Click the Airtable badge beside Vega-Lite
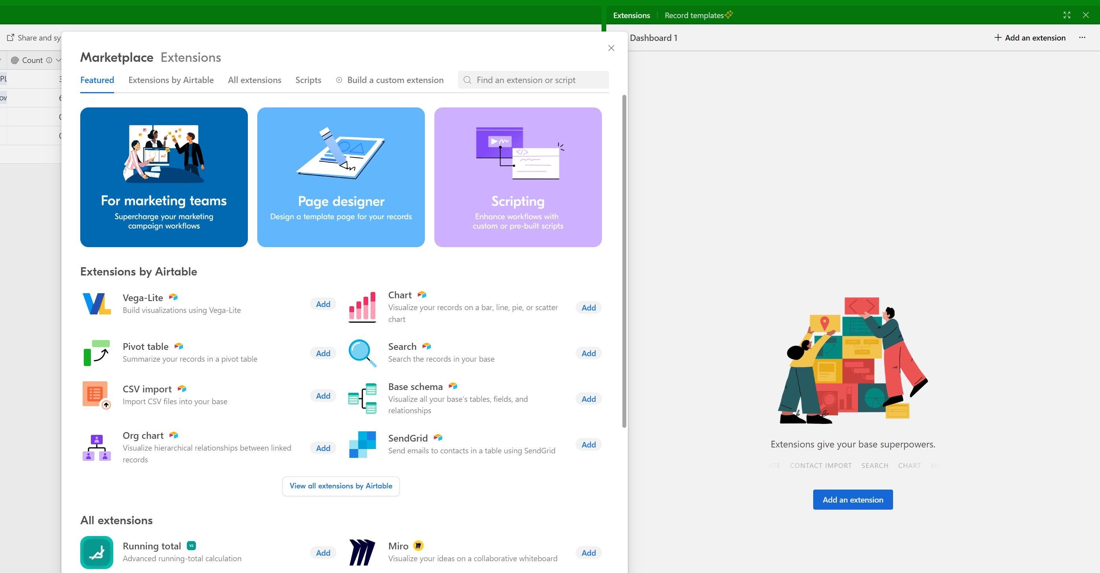This screenshot has height=573, width=1100. pyautogui.click(x=173, y=297)
